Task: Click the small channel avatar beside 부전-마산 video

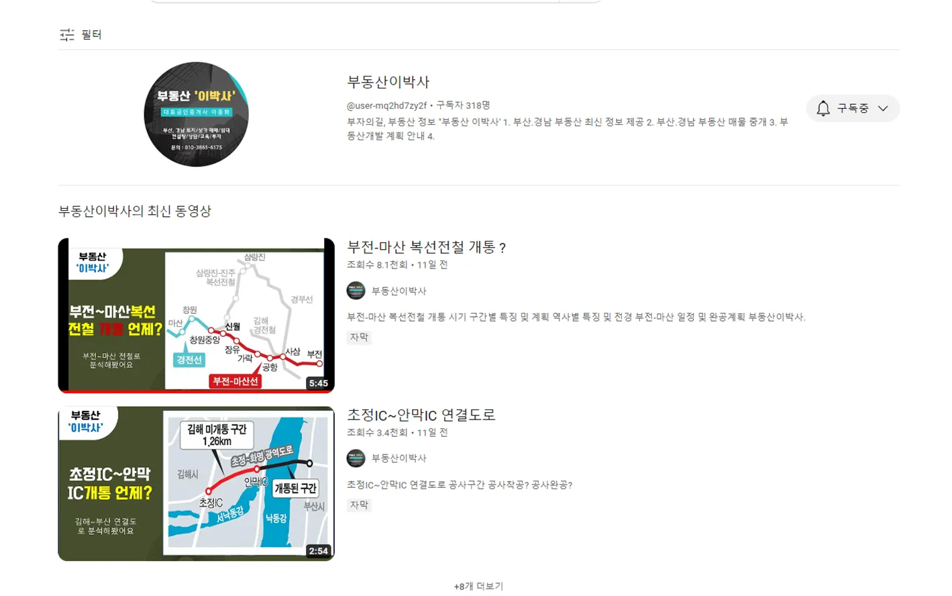Action: pyautogui.click(x=355, y=290)
